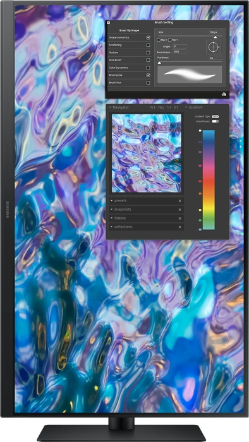
Task: Enable the Color Dynamics checkbox
Action: 149,68
